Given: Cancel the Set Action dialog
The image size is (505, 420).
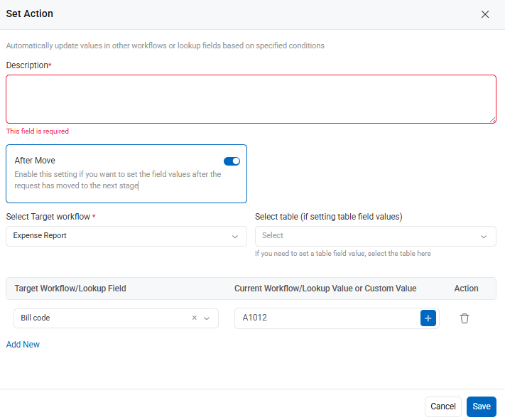Looking at the screenshot, I should [442, 406].
